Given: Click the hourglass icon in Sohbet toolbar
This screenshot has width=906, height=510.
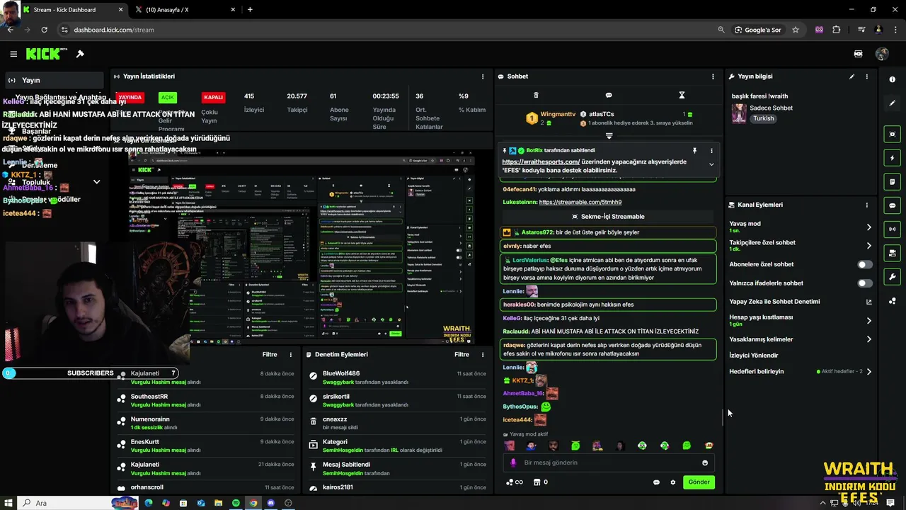Looking at the screenshot, I should tap(682, 95).
